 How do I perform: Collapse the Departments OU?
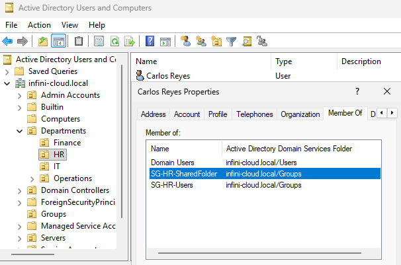(20, 132)
